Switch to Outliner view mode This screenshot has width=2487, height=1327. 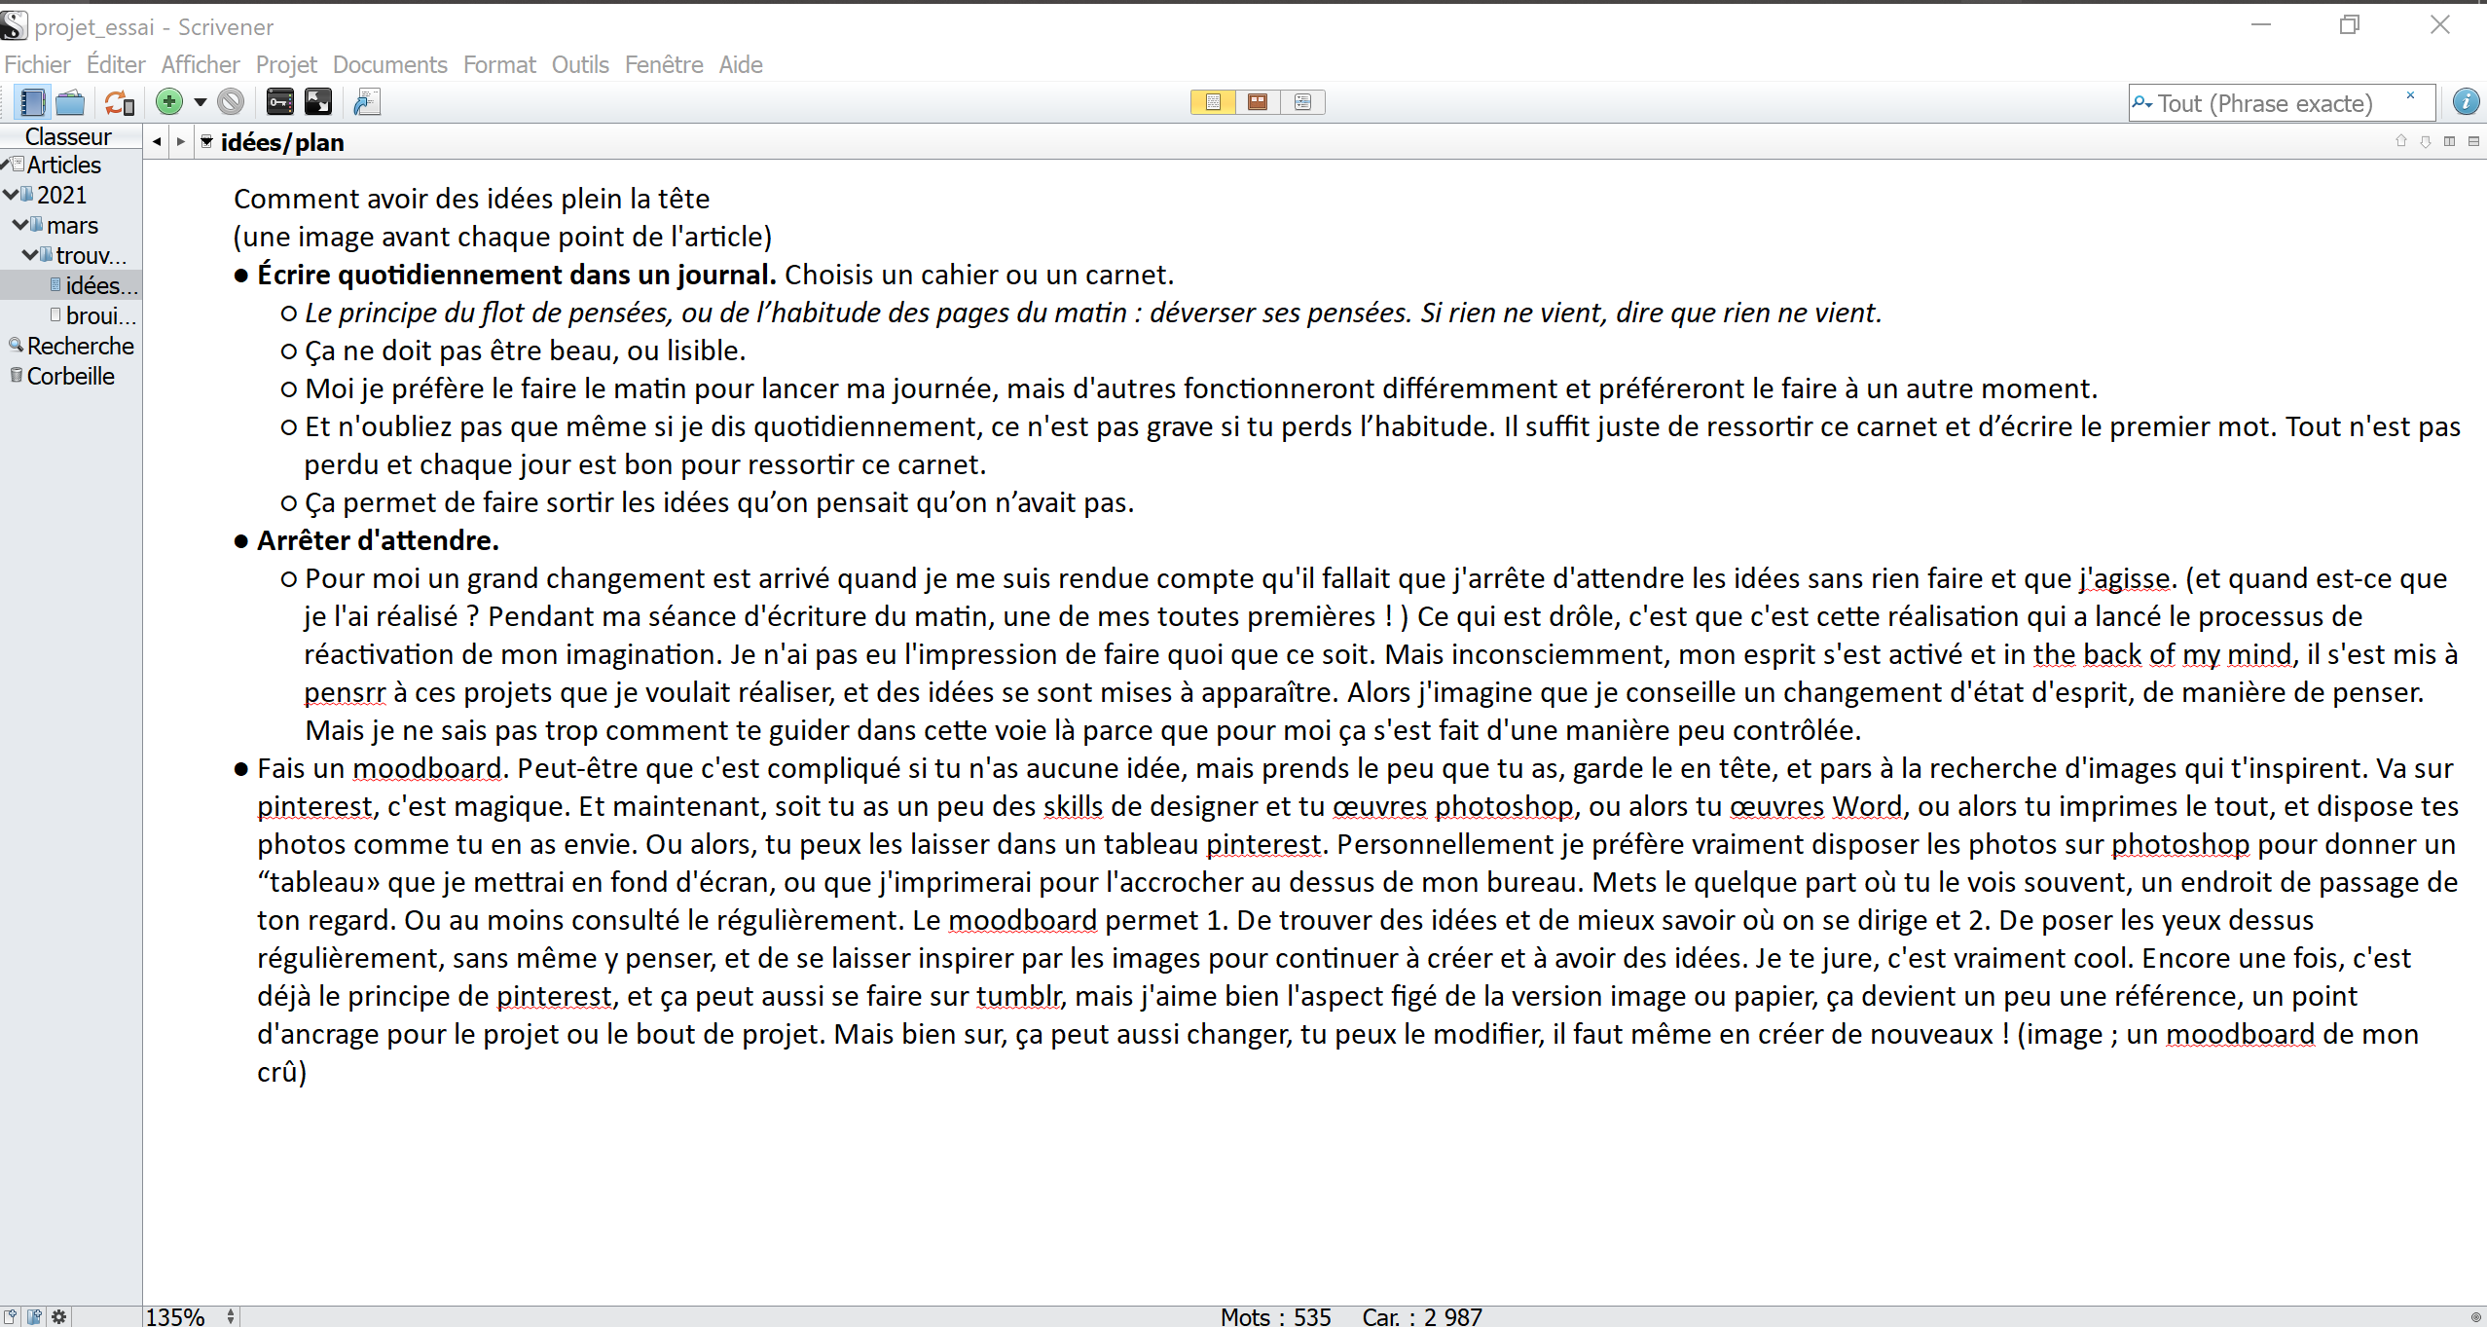pos(1302,102)
